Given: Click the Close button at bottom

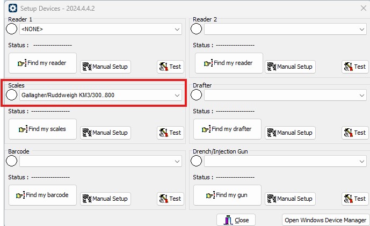Looking at the screenshot, I should [236, 220].
